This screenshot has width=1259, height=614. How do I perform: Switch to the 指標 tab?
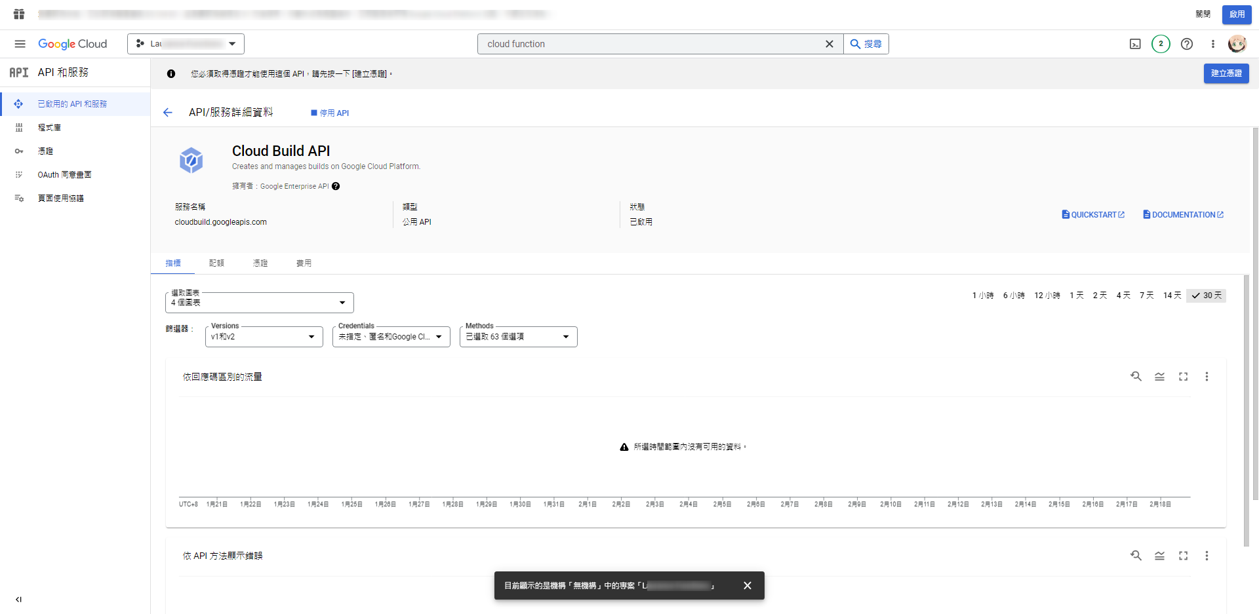point(173,263)
